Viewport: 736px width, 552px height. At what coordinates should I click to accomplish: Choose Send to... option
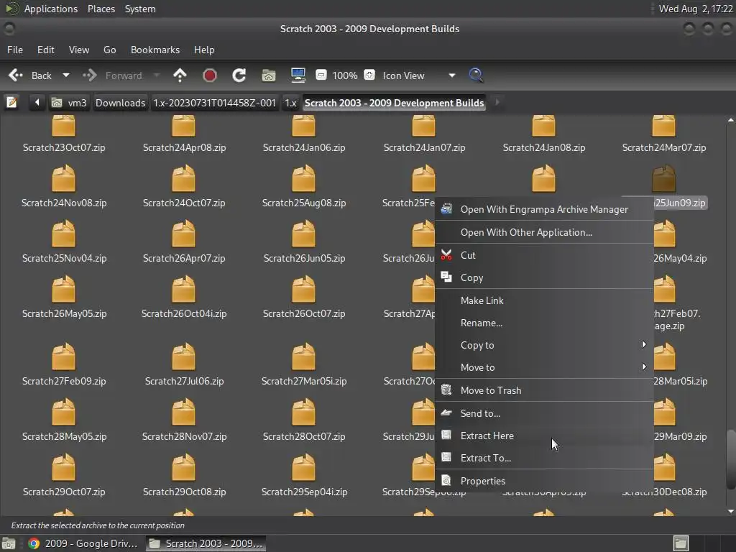click(x=545, y=413)
